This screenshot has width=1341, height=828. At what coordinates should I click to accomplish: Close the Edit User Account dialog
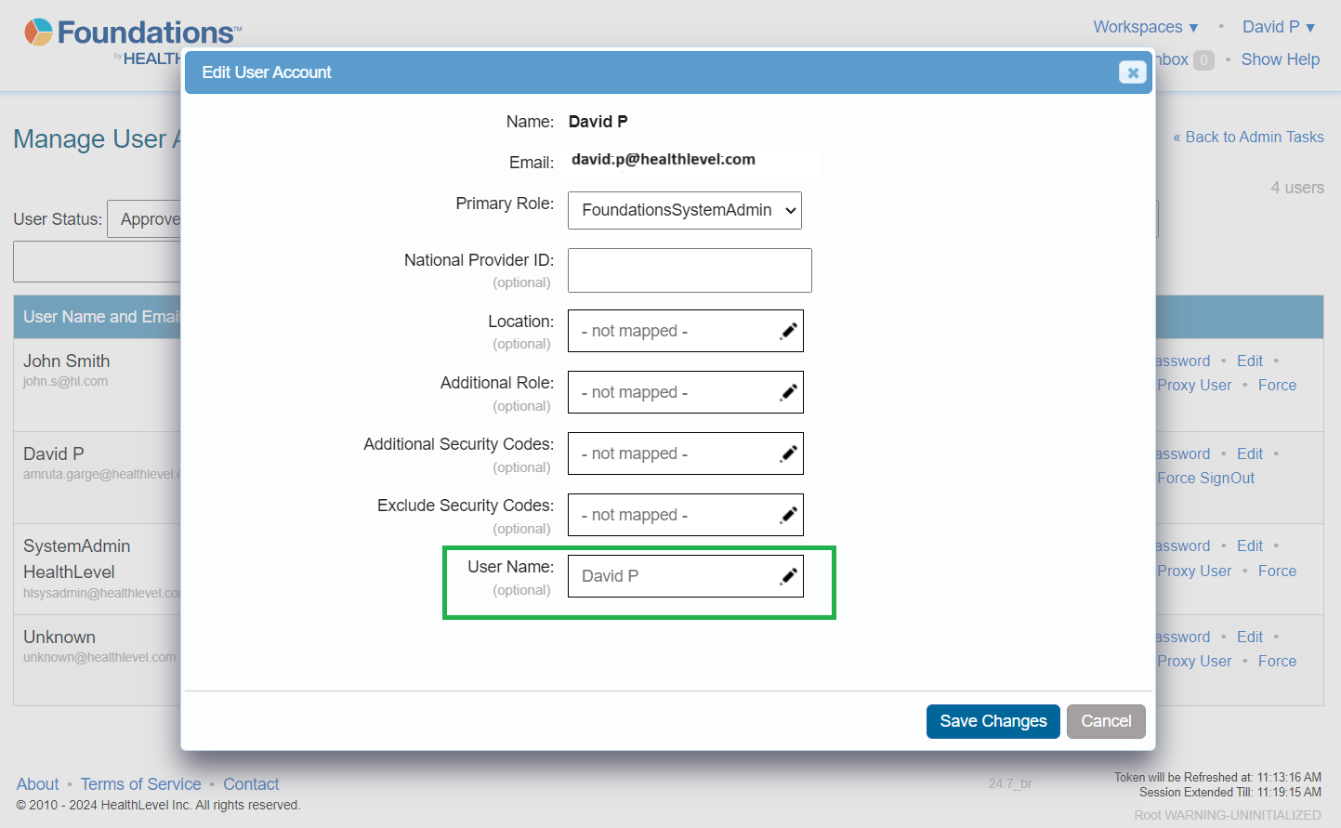pos(1132,72)
